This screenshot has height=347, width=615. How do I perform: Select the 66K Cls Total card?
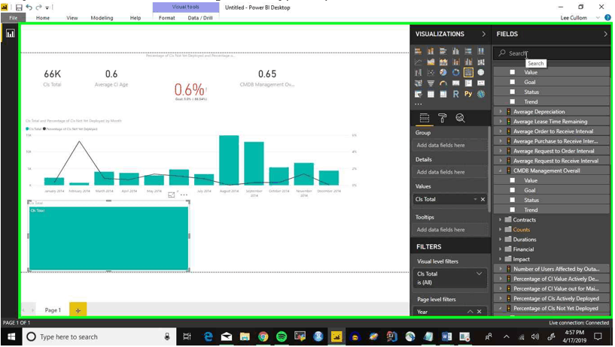click(52, 77)
